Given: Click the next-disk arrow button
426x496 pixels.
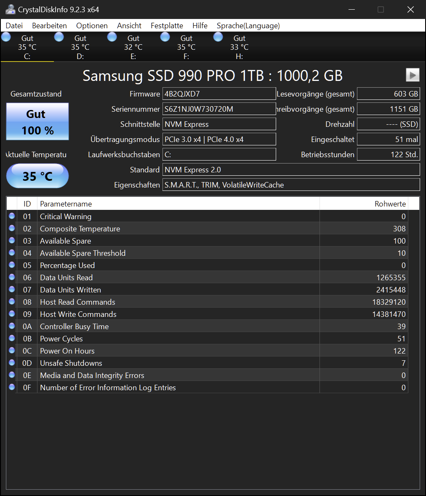Looking at the screenshot, I should [413, 75].
